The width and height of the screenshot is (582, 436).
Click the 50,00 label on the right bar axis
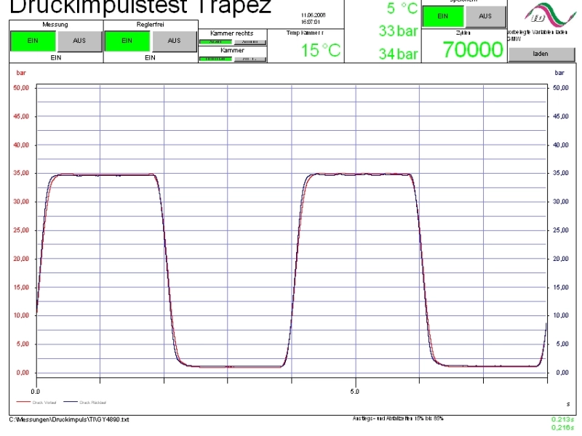click(560, 88)
